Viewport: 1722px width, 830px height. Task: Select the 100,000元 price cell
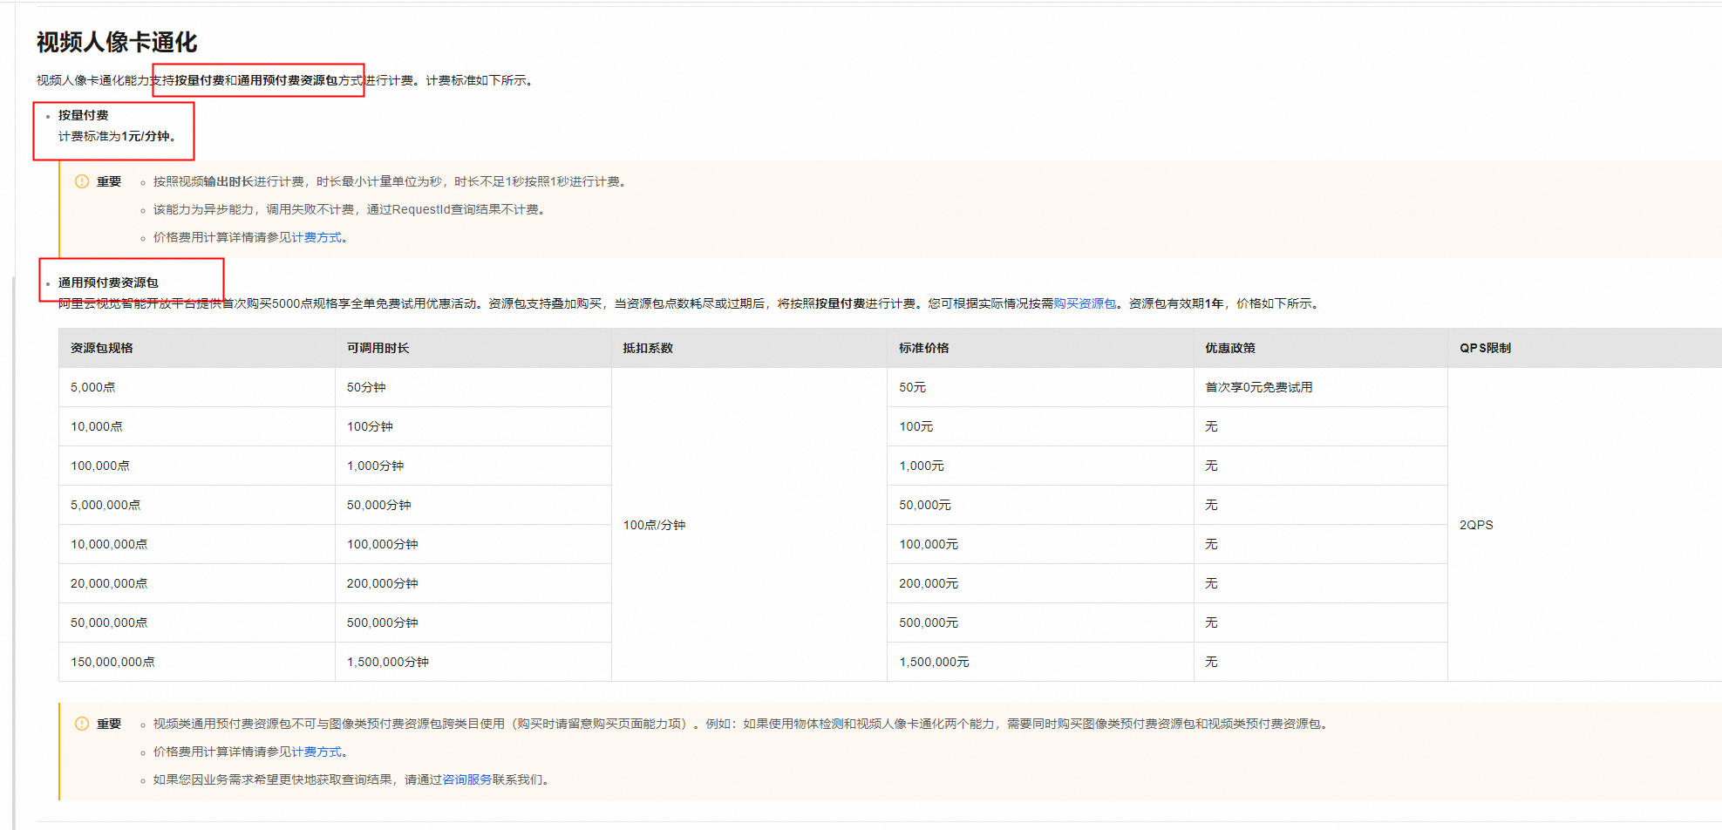(1040, 544)
